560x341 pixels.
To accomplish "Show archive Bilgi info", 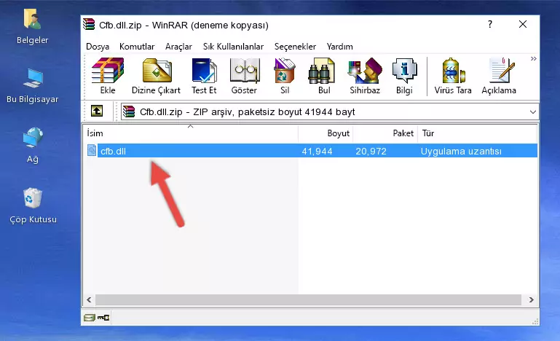I will (404, 76).
